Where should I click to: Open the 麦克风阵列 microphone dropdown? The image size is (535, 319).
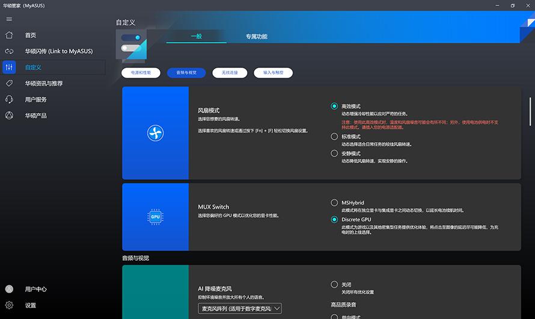(240, 308)
